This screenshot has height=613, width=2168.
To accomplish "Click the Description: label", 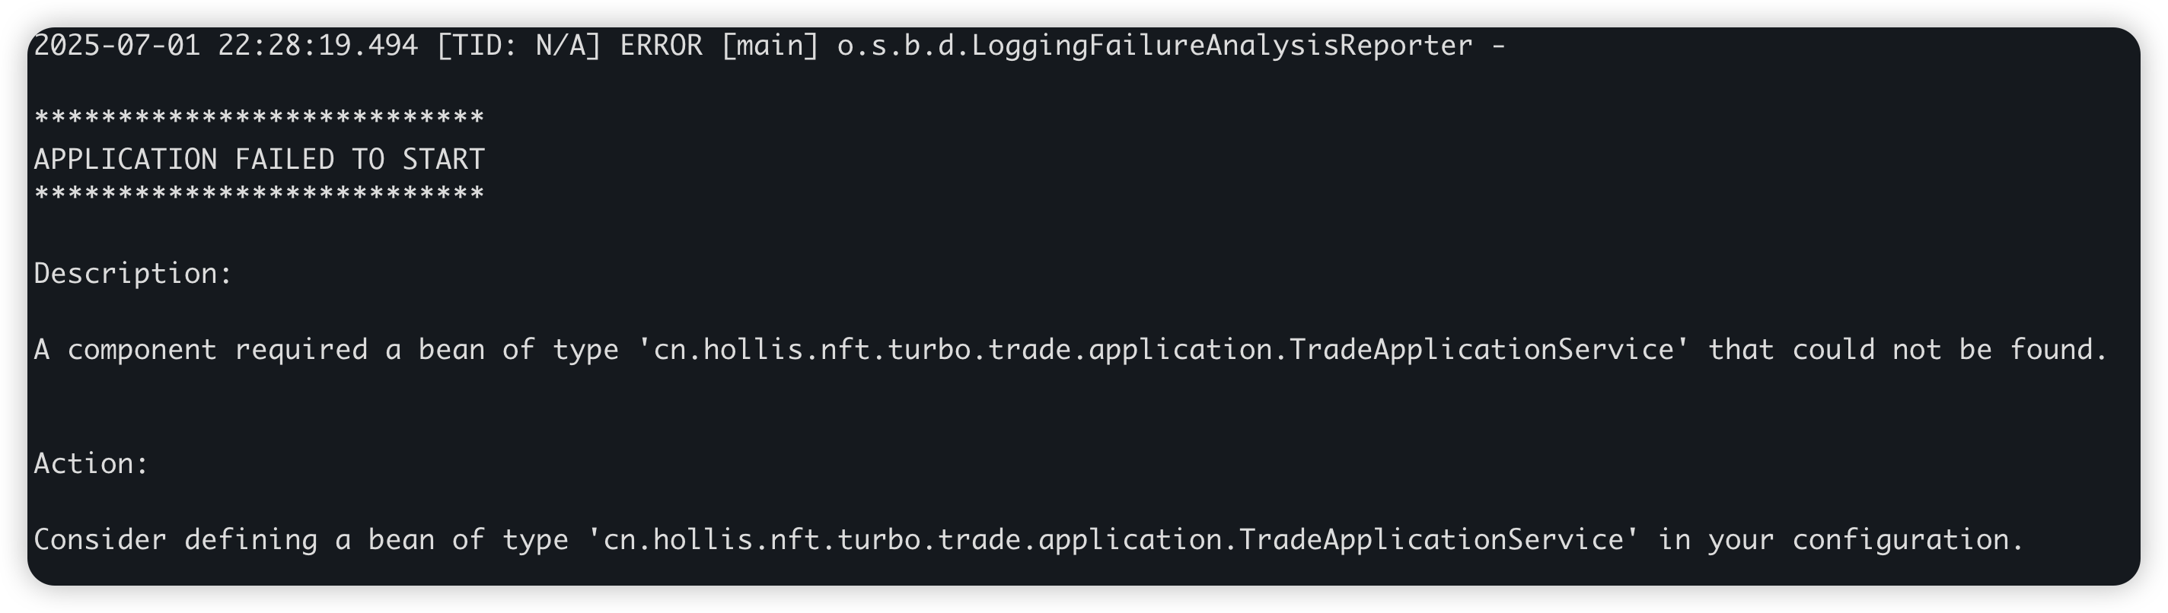I will 133,274.
